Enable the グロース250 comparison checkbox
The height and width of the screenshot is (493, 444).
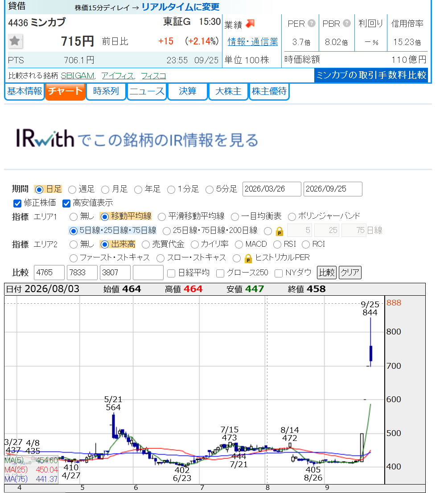pos(220,273)
